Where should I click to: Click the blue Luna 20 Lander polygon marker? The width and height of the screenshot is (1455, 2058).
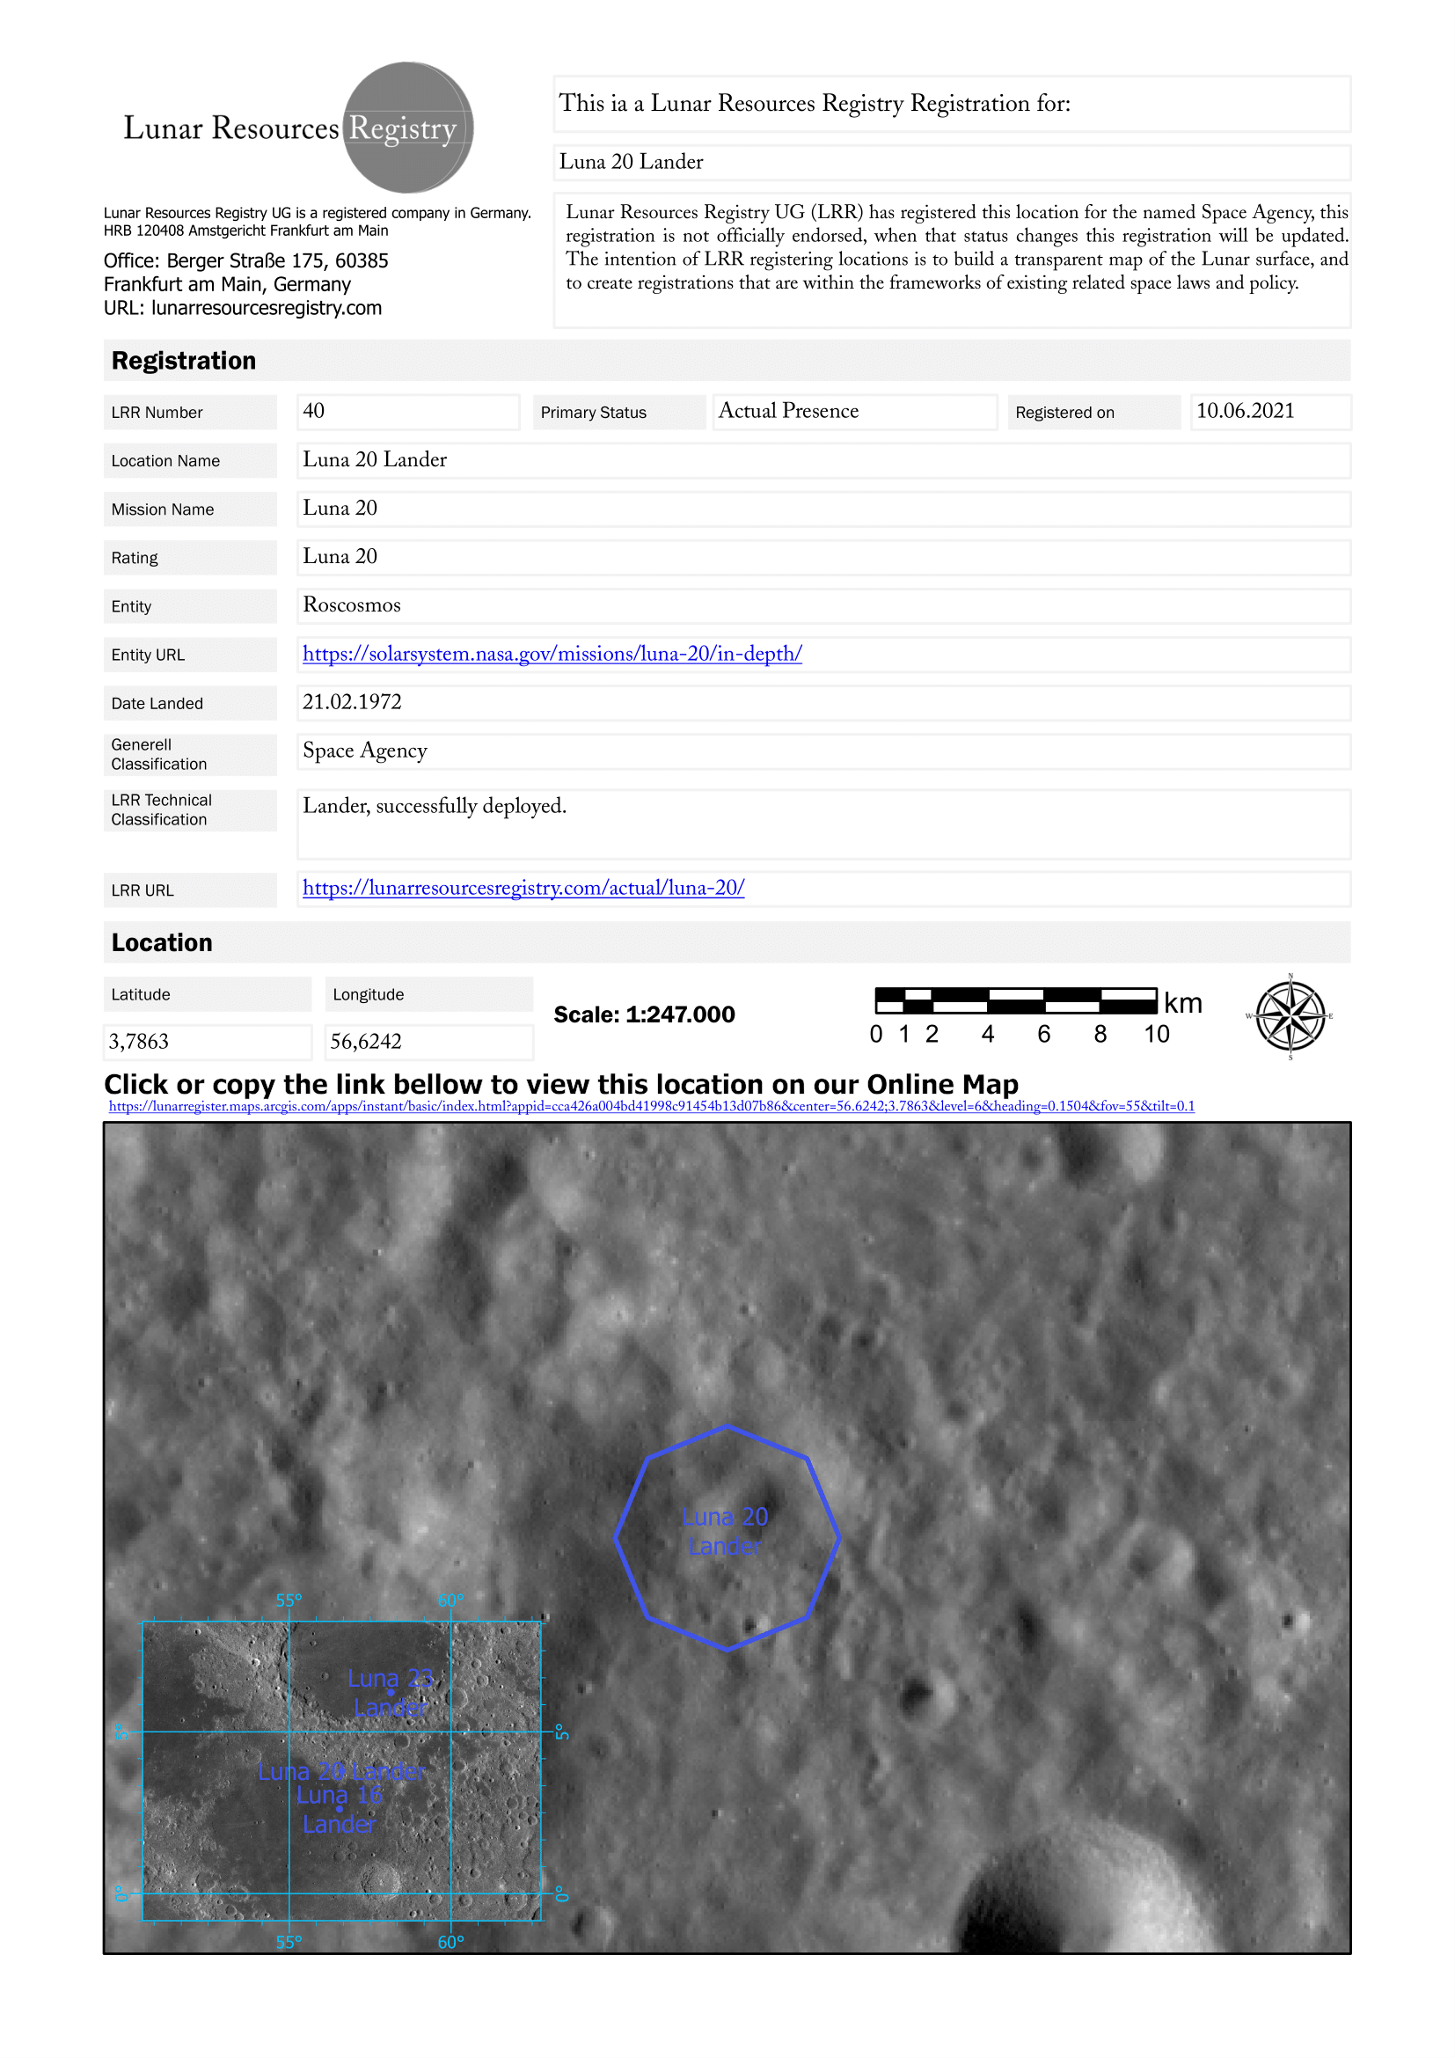726,1536
